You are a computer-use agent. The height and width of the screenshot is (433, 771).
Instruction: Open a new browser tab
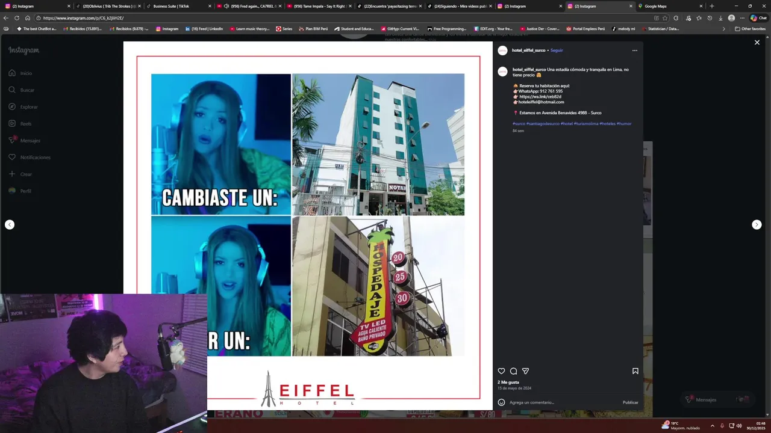point(712,6)
